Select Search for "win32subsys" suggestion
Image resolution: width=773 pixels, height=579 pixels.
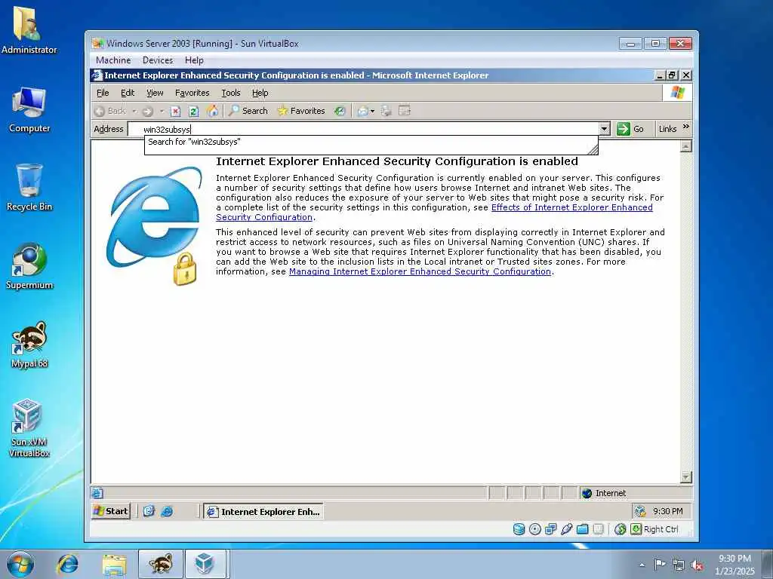(x=371, y=142)
